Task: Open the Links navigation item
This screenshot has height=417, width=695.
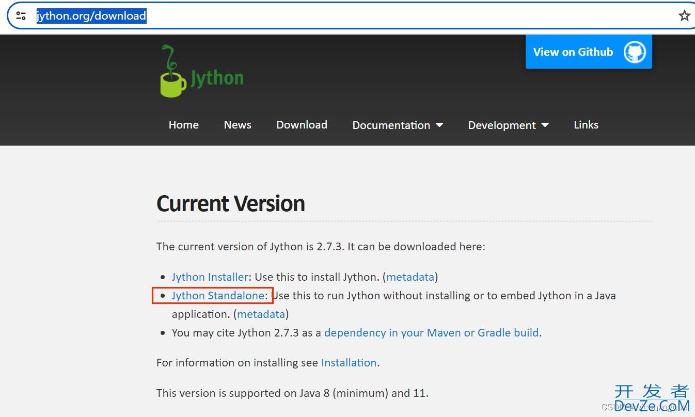Action: click(586, 125)
